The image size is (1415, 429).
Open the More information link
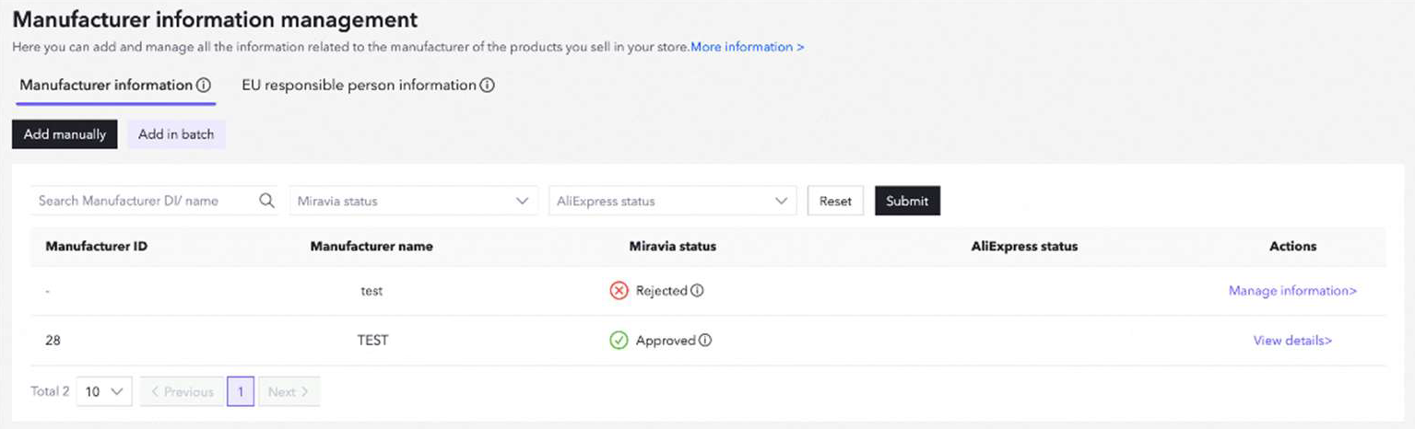pos(747,47)
